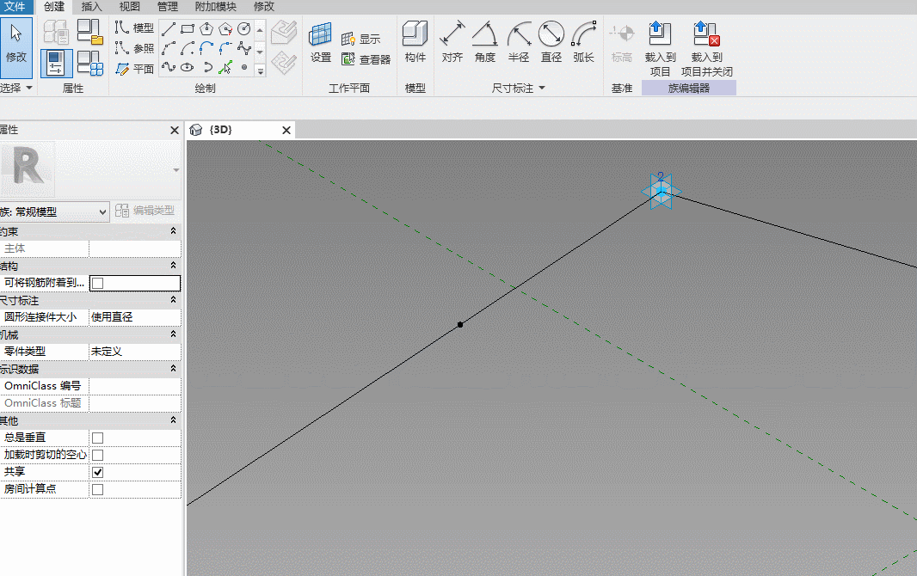Pick the Circle draw tool

point(244,28)
